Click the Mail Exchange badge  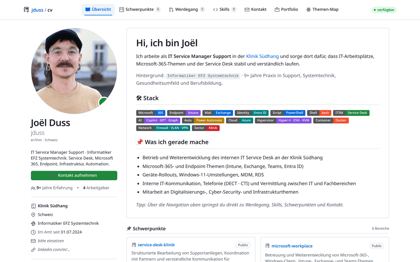218,113
